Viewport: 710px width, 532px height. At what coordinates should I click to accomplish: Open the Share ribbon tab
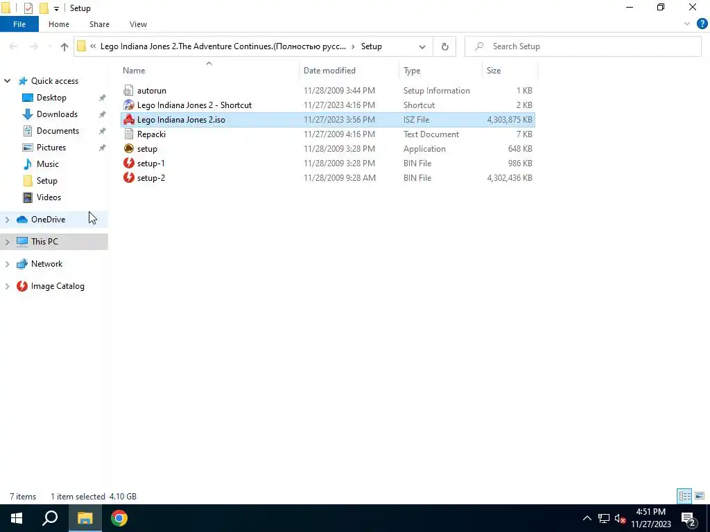pyautogui.click(x=99, y=24)
